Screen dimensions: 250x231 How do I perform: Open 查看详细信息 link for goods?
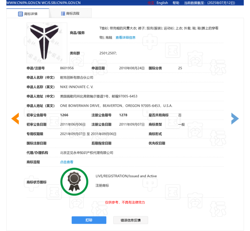point(125,38)
